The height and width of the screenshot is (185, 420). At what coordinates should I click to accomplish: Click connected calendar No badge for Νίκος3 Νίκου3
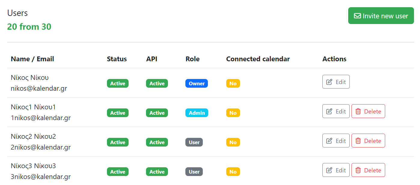[233, 172]
